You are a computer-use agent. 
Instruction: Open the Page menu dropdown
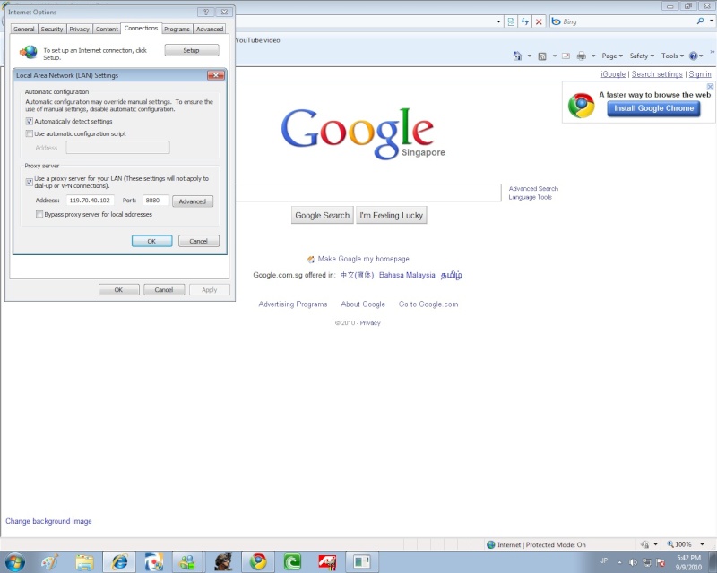click(x=612, y=56)
